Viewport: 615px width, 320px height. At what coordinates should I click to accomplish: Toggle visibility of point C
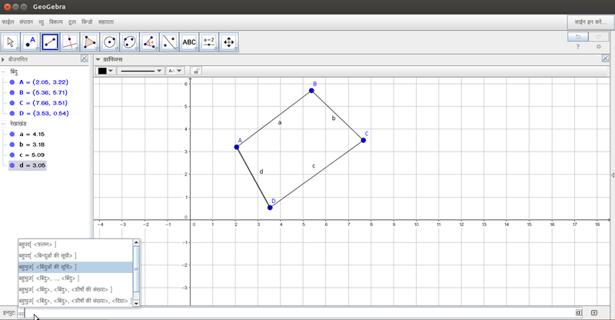point(12,103)
